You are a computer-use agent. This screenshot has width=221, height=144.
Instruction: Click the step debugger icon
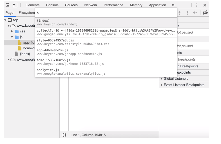pyautogui.click(x=195, y=13)
